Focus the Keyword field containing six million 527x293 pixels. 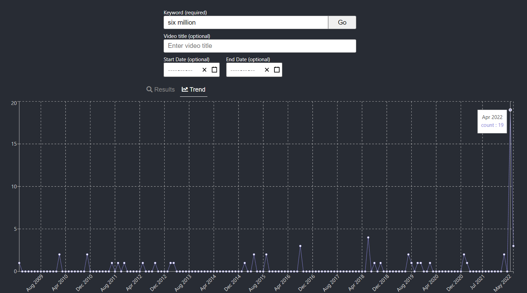(246, 23)
